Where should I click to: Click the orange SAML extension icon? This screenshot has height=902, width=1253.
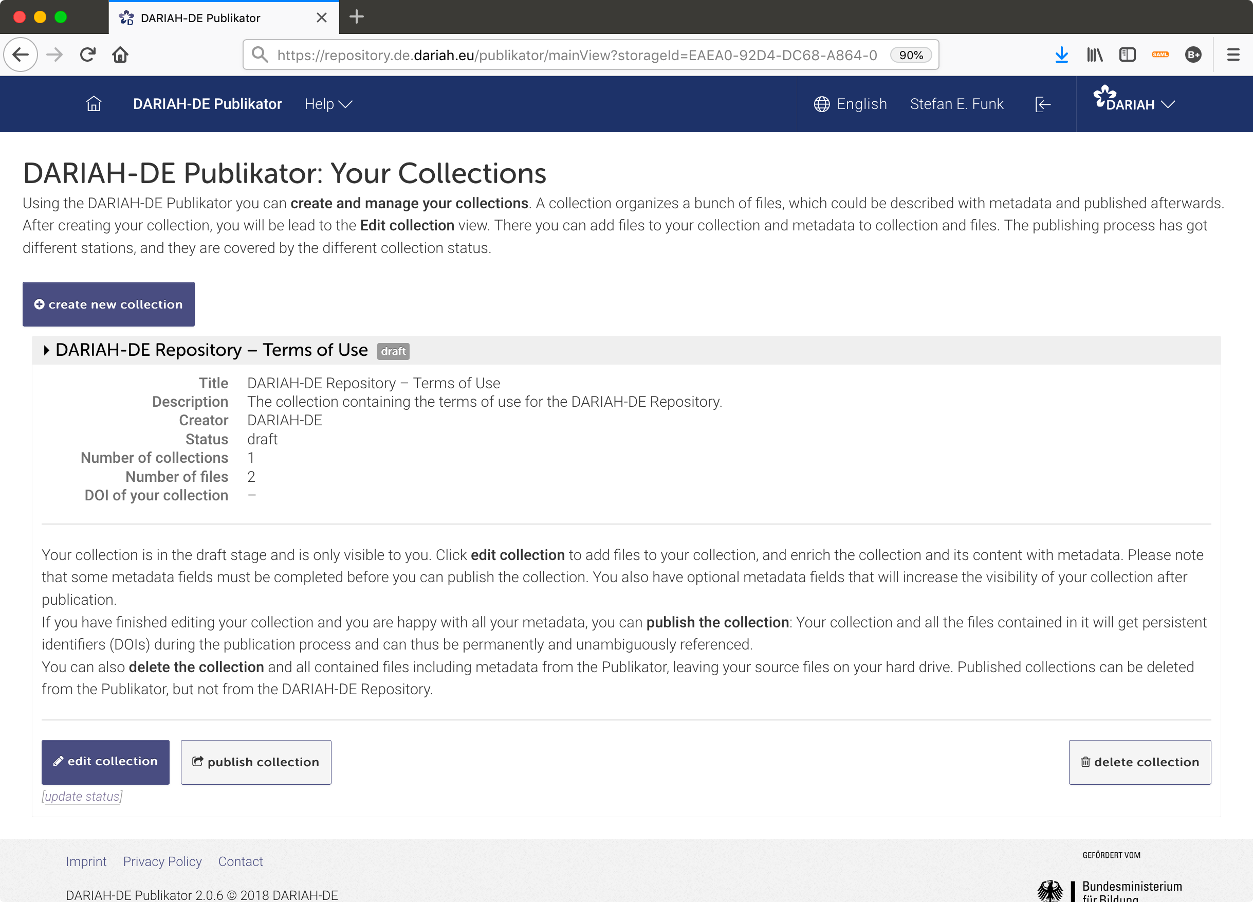(1160, 55)
